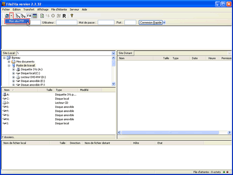
Task: Click the remote list horizontal scrollbar thumb
Action: click(170, 133)
